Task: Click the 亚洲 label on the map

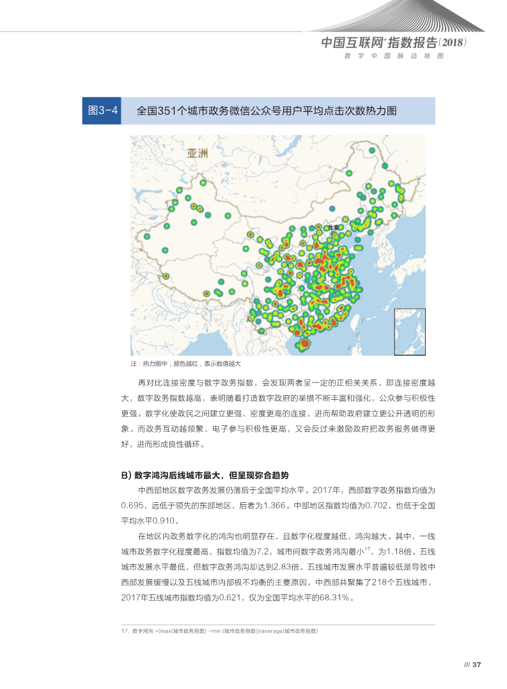Action: [198, 154]
